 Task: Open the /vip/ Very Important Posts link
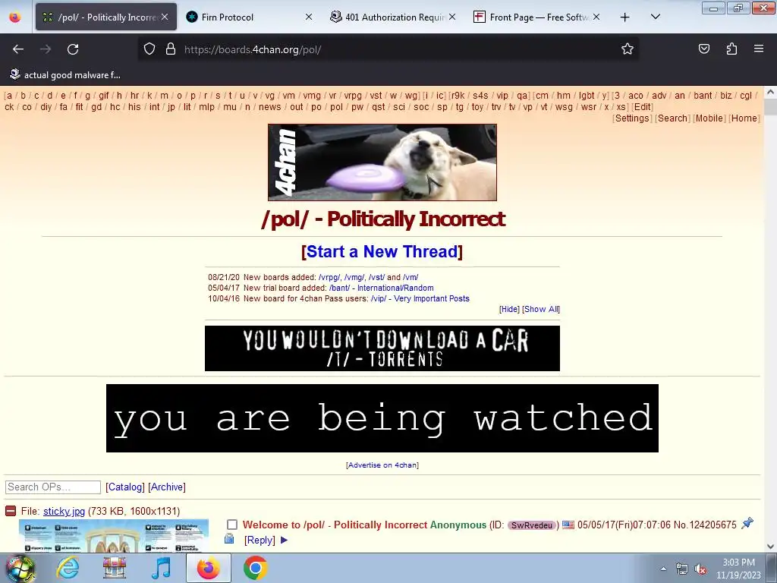pyautogui.click(x=420, y=298)
